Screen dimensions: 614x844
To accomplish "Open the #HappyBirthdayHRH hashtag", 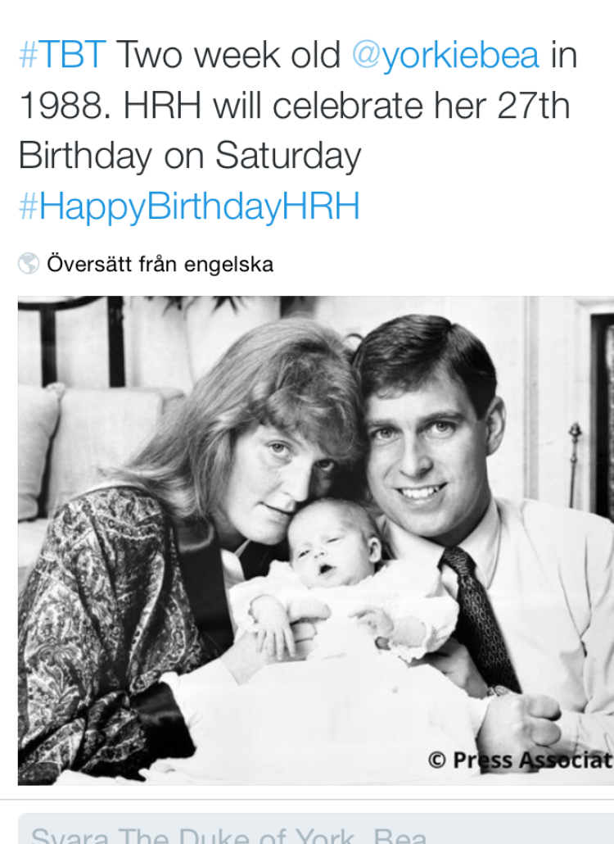I will tap(189, 206).
